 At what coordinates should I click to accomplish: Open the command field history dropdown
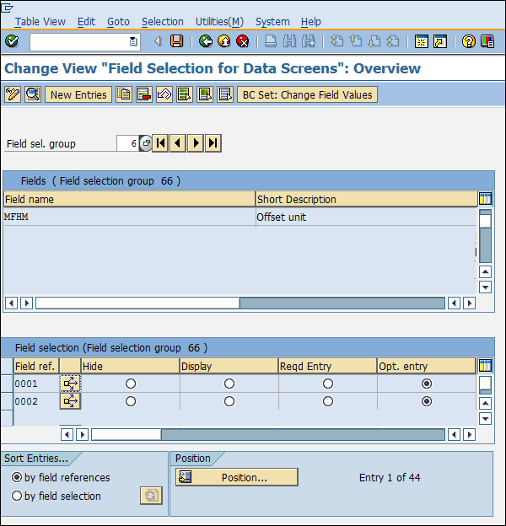(x=133, y=41)
